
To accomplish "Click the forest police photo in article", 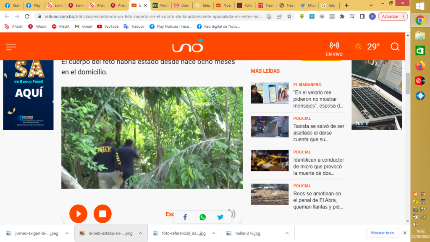I will click(152, 137).
